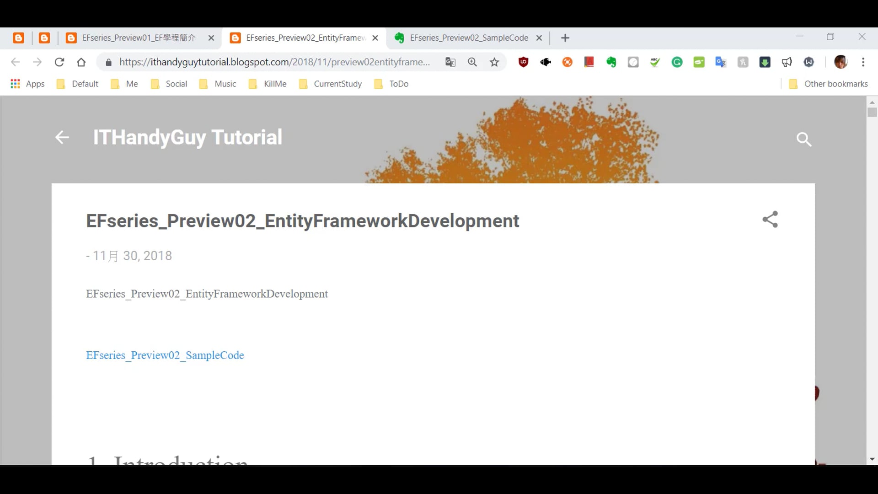The image size is (878, 494).
Task: Open the EFseries_Preview02_SampleCode link
Action: pyautogui.click(x=165, y=355)
